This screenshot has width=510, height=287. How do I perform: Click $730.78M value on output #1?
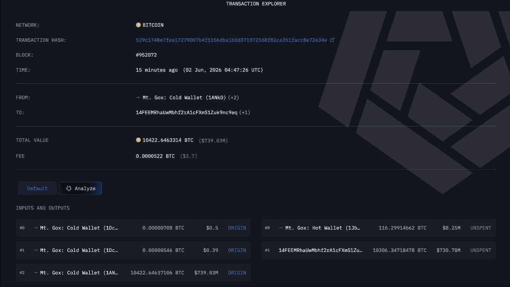click(449, 250)
